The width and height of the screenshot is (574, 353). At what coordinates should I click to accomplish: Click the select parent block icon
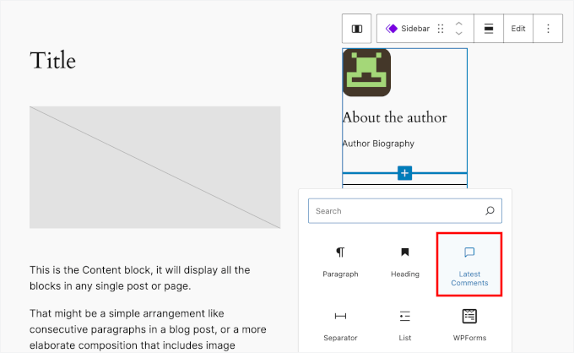pyautogui.click(x=356, y=29)
